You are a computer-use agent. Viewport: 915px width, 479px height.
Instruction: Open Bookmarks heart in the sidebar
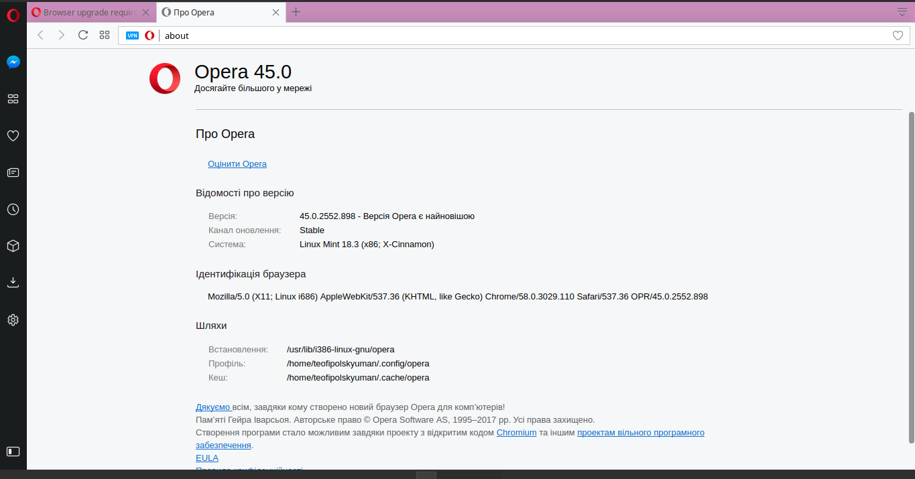coord(13,136)
